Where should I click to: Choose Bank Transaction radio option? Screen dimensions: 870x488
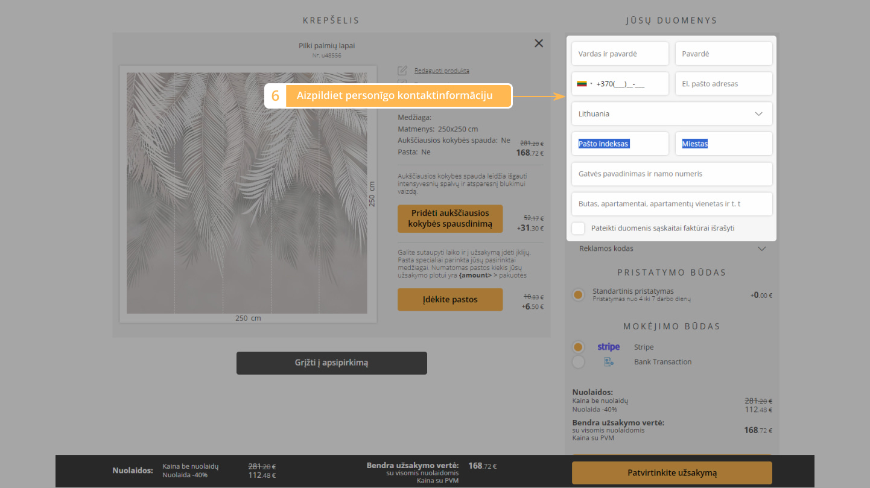(579, 362)
